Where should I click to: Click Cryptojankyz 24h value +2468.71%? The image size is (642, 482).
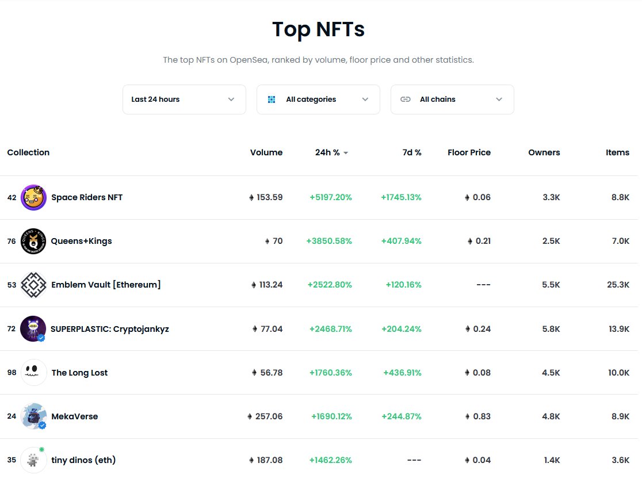click(x=330, y=329)
